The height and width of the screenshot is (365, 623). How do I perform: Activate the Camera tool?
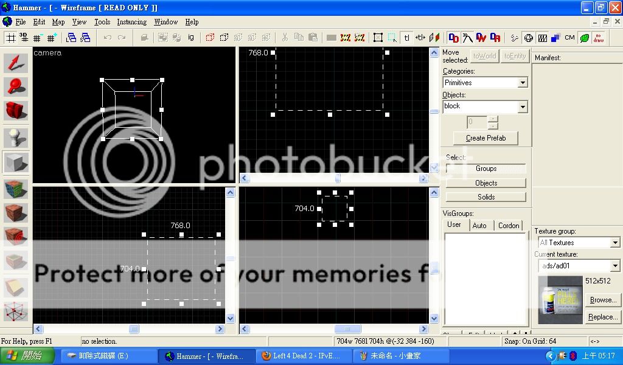click(x=16, y=110)
